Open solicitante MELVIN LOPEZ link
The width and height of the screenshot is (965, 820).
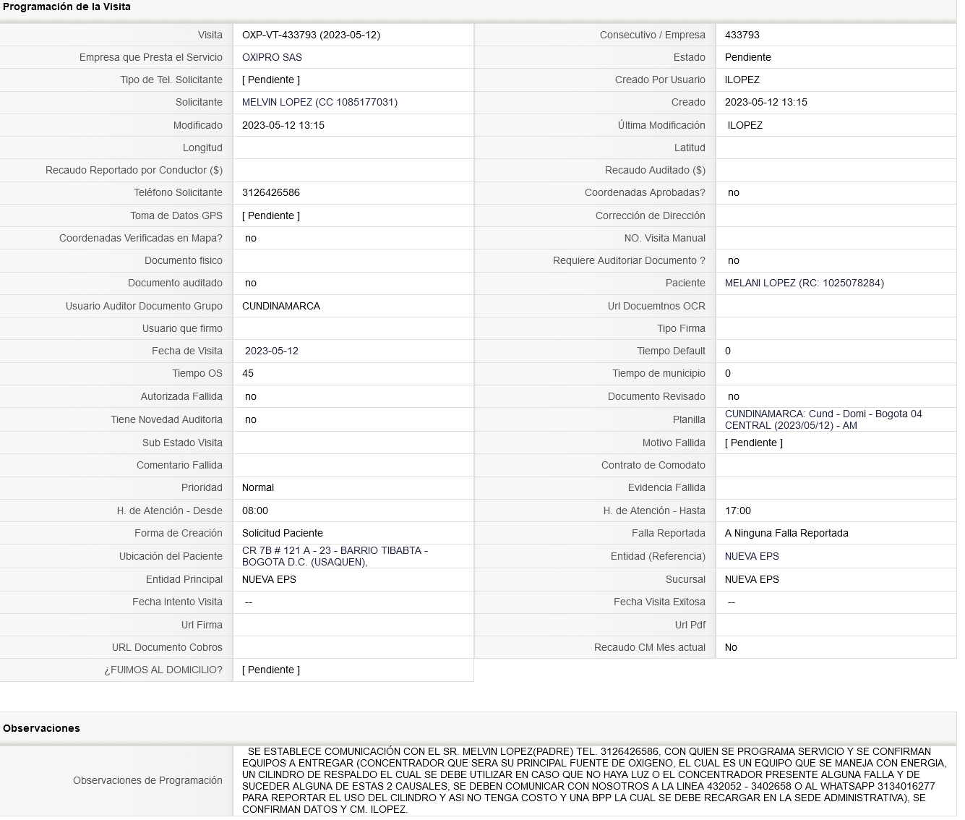[319, 102]
